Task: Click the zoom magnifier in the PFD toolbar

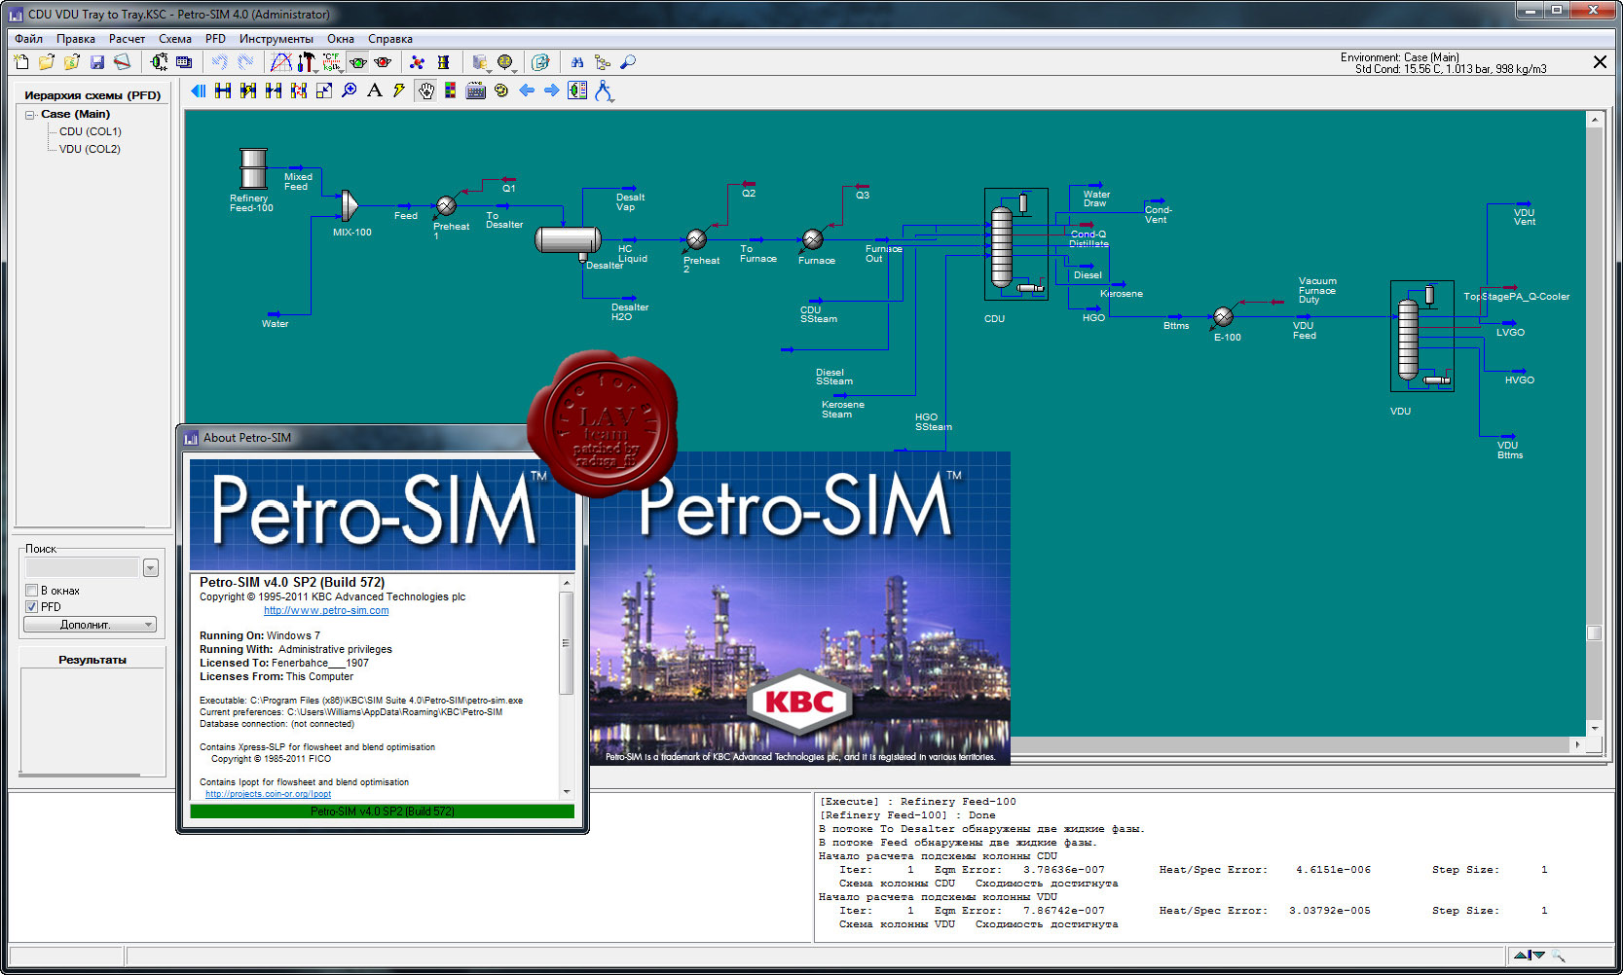Action: (349, 90)
